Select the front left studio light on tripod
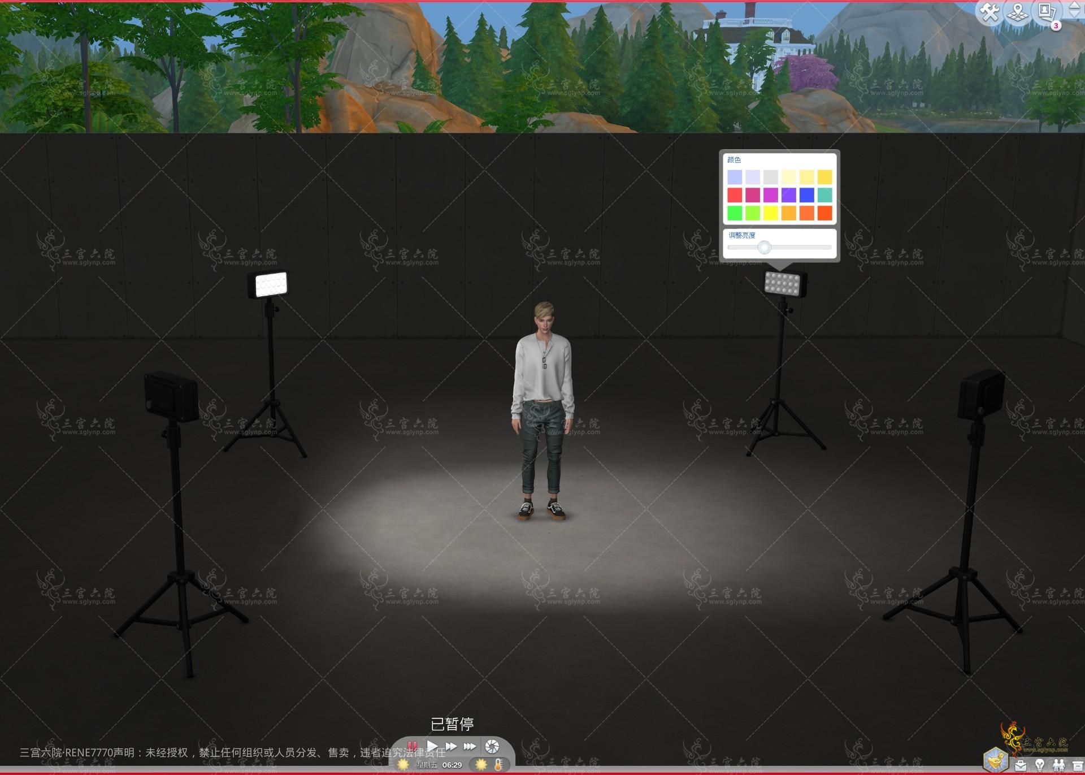Image resolution: width=1085 pixels, height=775 pixels. [x=171, y=397]
